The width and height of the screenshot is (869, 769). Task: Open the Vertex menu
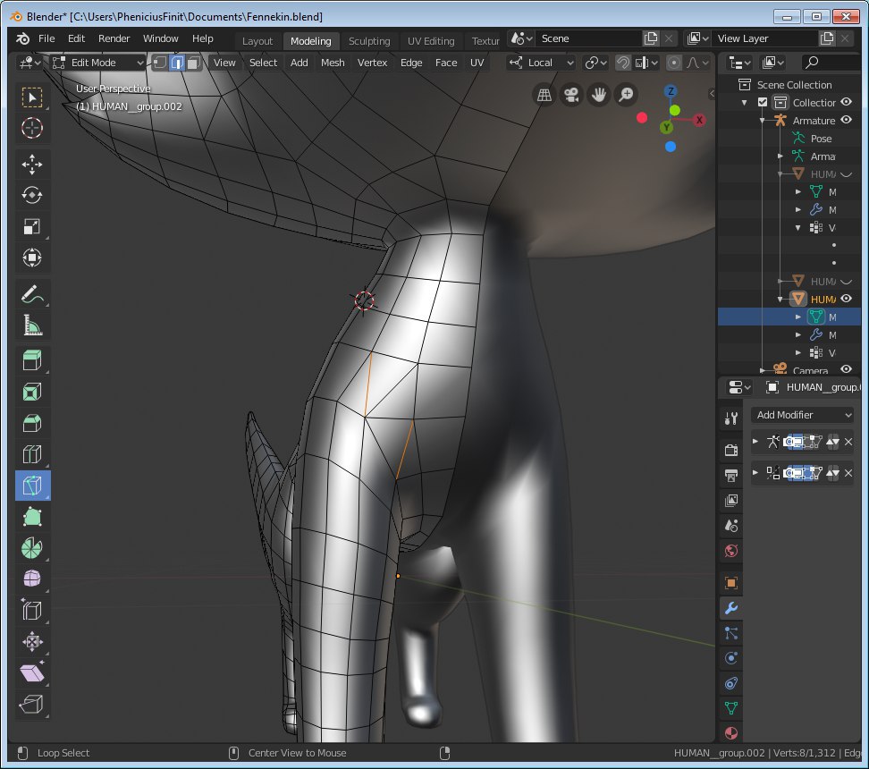(x=373, y=63)
